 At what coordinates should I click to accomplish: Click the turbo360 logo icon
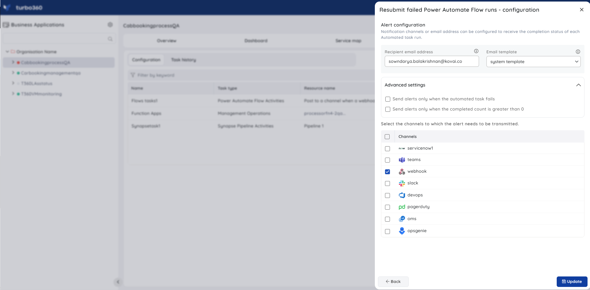coord(7,7)
